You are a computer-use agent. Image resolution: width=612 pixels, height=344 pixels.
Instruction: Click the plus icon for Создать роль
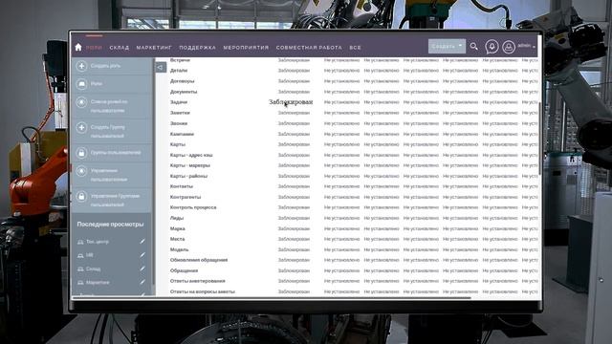click(81, 66)
